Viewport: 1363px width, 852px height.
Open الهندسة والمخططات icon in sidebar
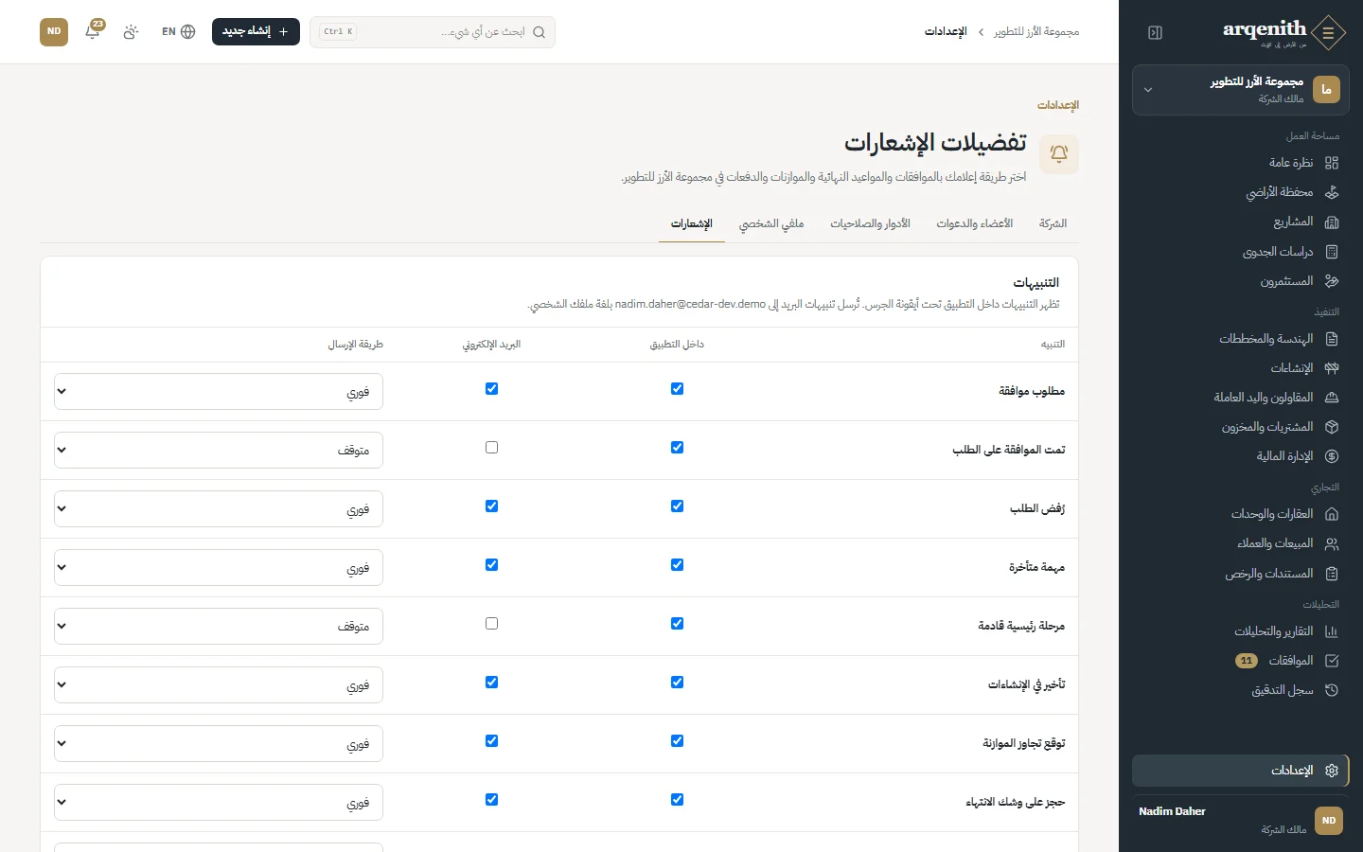1332,339
